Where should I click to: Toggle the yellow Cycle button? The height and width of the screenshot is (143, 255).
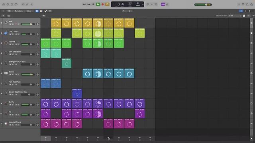107,4
